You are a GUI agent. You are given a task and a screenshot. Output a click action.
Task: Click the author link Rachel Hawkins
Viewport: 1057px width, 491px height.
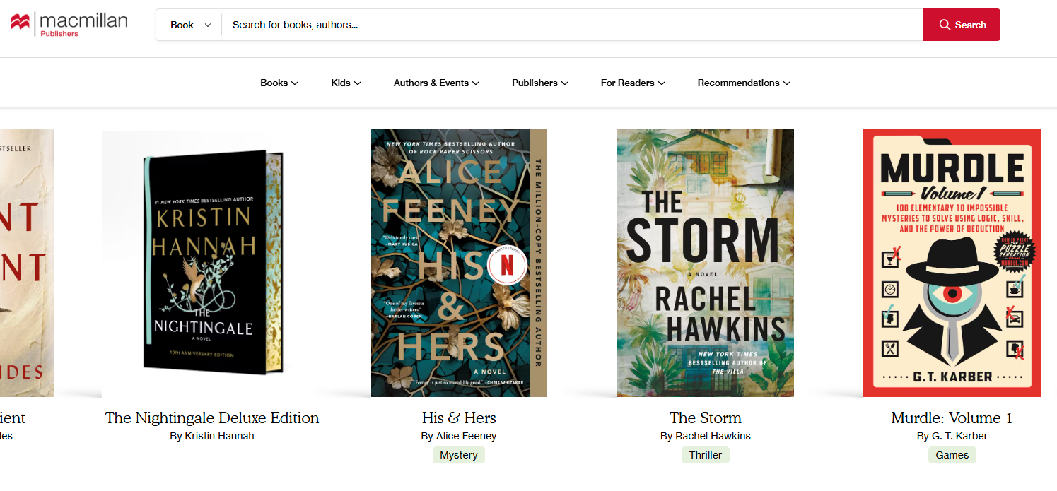point(713,436)
